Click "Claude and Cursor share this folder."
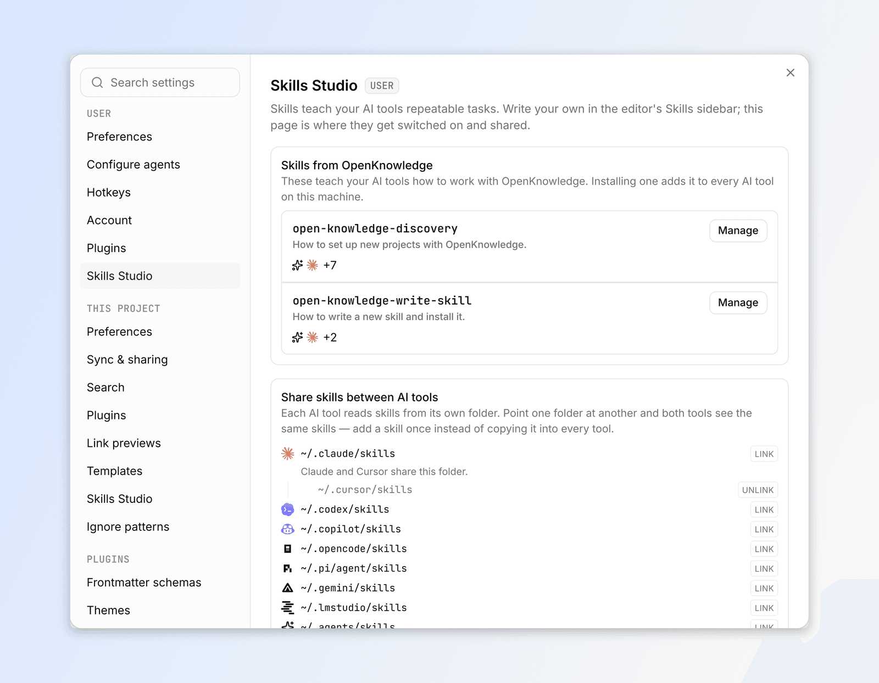 [384, 472]
